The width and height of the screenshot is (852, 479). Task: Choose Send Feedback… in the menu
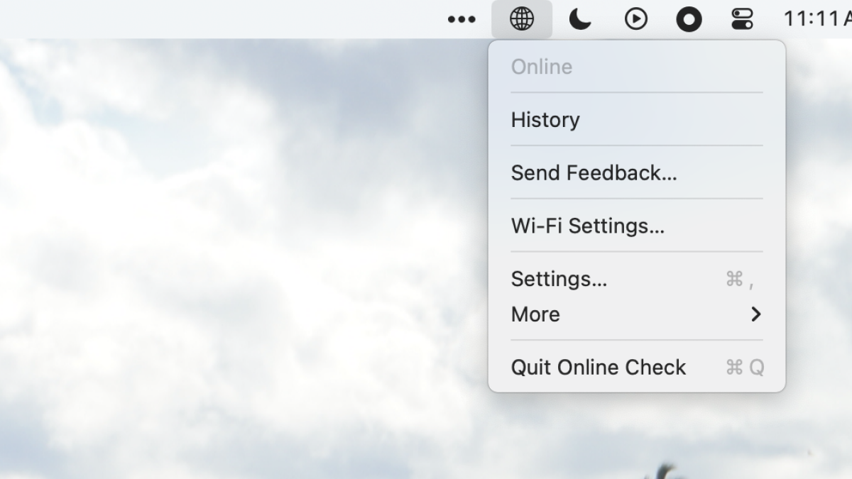point(637,172)
